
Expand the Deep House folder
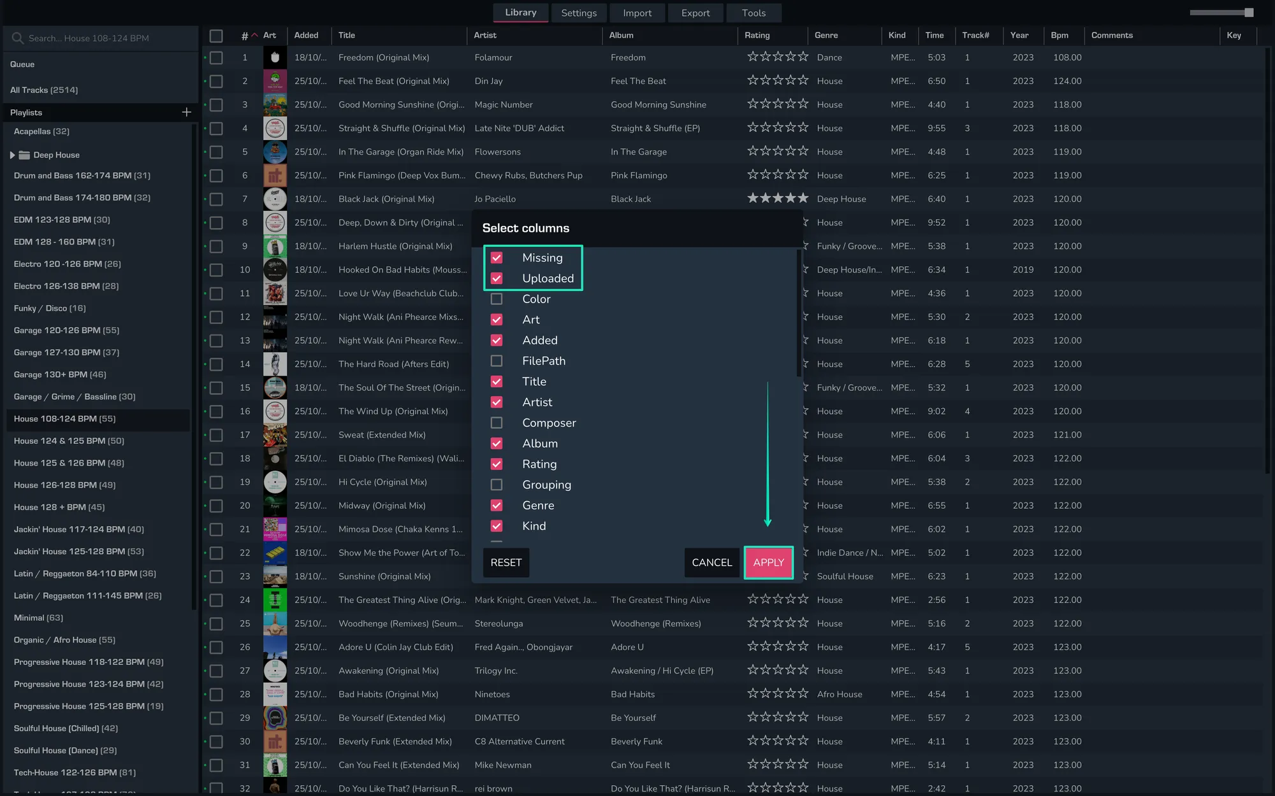click(12, 155)
